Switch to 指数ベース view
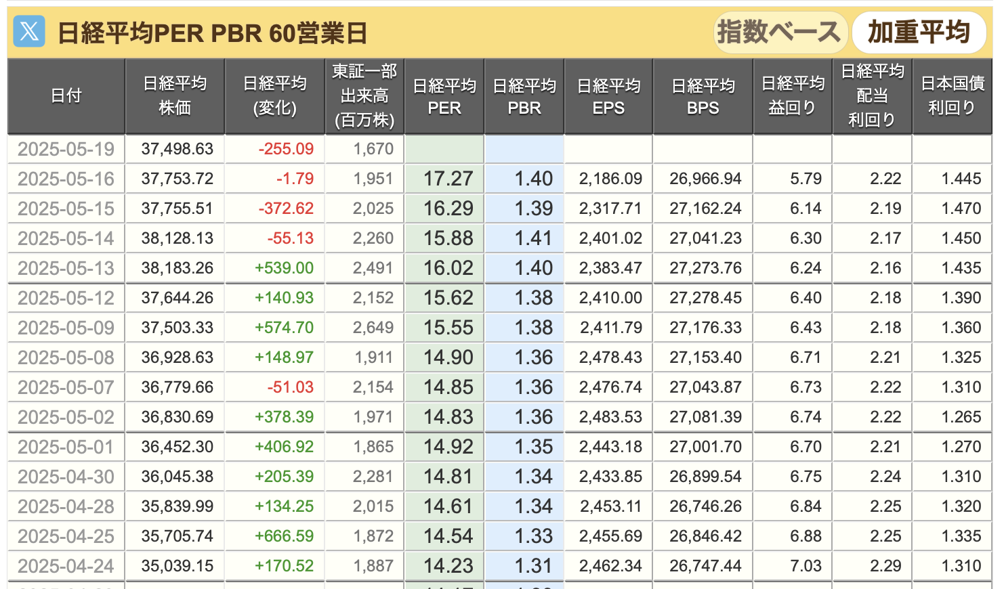1004x589 pixels. pos(780,32)
